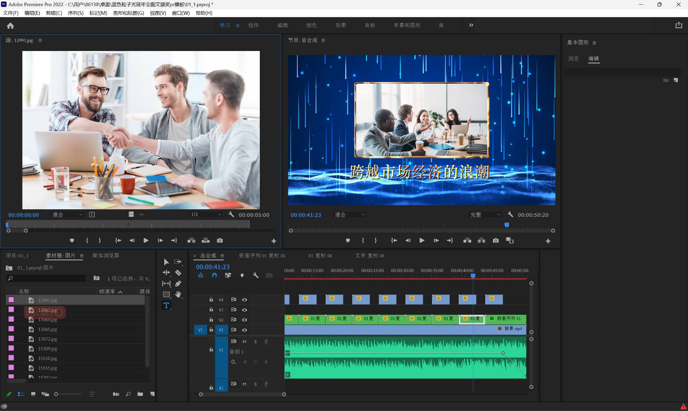Open 文件(F) menu
The image size is (688, 411).
pyautogui.click(x=11, y=13)
